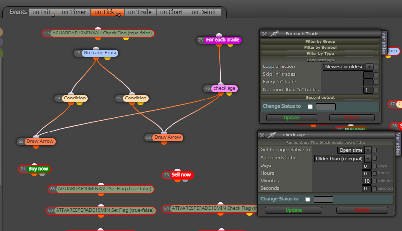
Task: Click the Every n trade input field
Action: (368, 82)
